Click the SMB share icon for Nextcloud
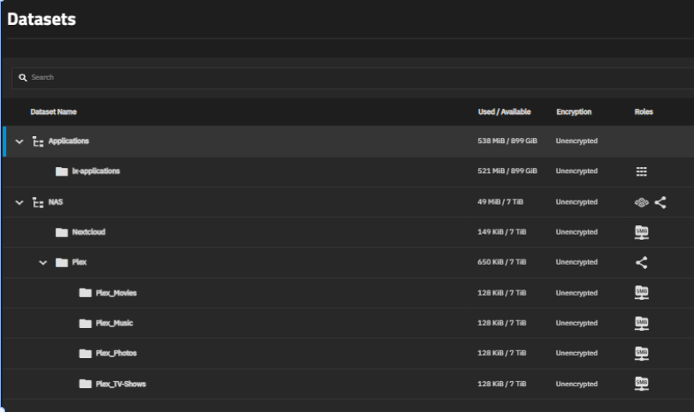Screen dimensions: 694x412 (x=641, y=232)
